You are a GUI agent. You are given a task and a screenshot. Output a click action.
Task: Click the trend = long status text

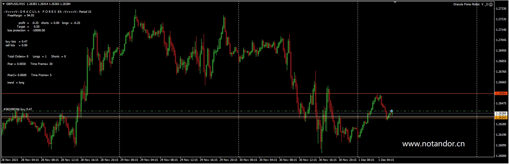point(16,83)
